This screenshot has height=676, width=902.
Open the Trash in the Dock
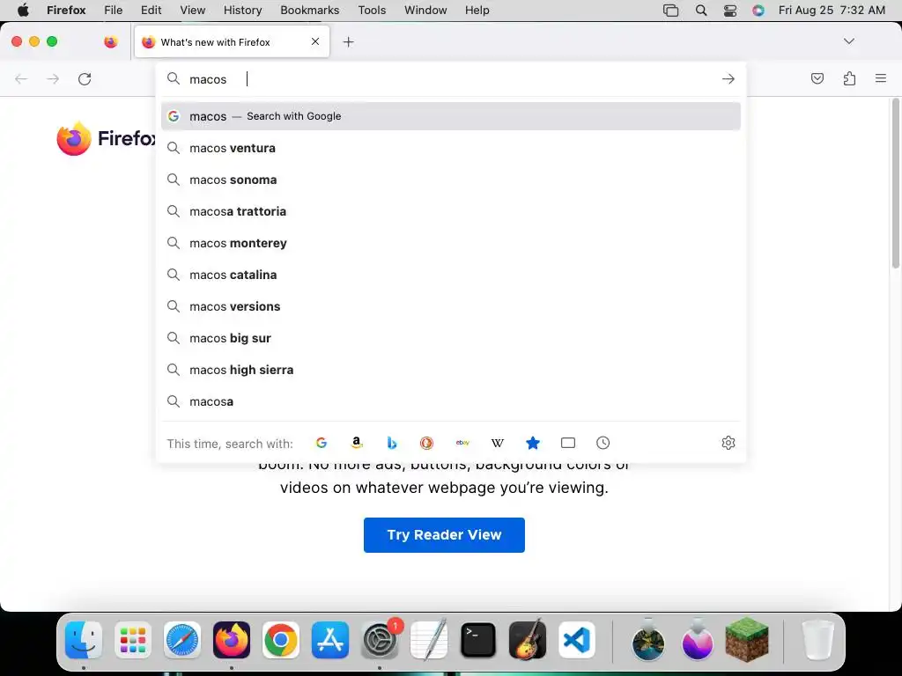(x=817, y=640)
